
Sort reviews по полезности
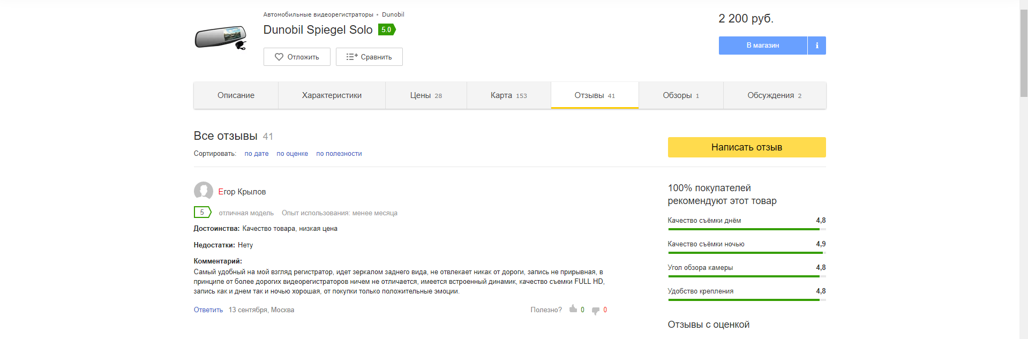[x=339, y=154]
